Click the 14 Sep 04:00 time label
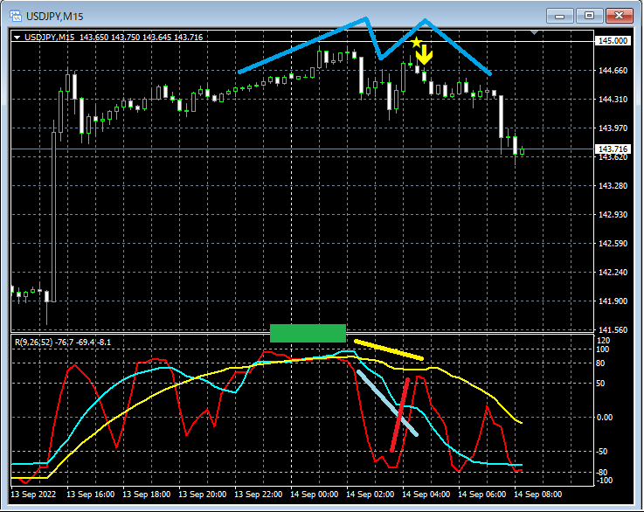This screenshot has width=644, height=512. point(426,495)
